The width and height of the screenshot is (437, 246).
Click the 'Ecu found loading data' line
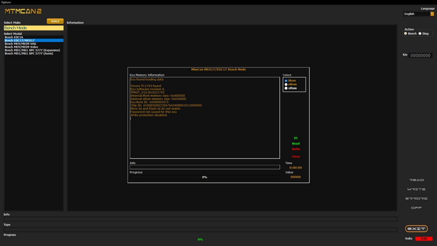click(x=147, y=80)
